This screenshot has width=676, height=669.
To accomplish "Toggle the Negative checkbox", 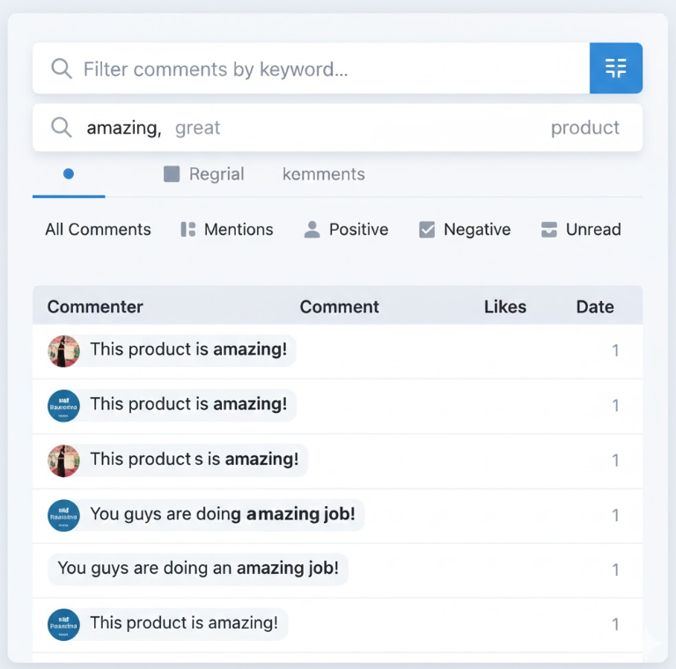I will (x=427, y=230).
